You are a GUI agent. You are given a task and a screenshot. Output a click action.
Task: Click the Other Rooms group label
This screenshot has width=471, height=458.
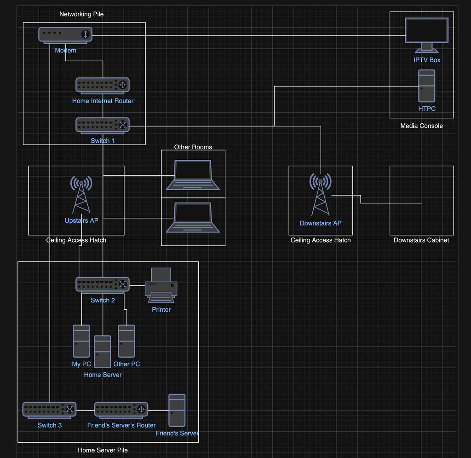click(193, 147)
